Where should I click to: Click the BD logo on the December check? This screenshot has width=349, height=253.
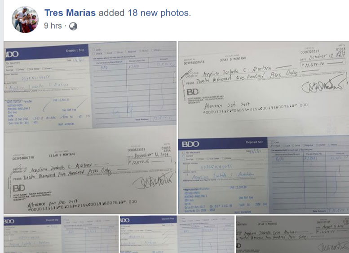pos(19,188)
